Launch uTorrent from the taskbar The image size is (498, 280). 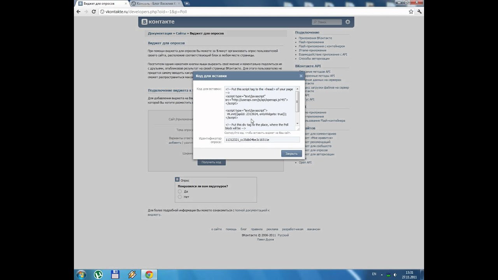(98, 275)
